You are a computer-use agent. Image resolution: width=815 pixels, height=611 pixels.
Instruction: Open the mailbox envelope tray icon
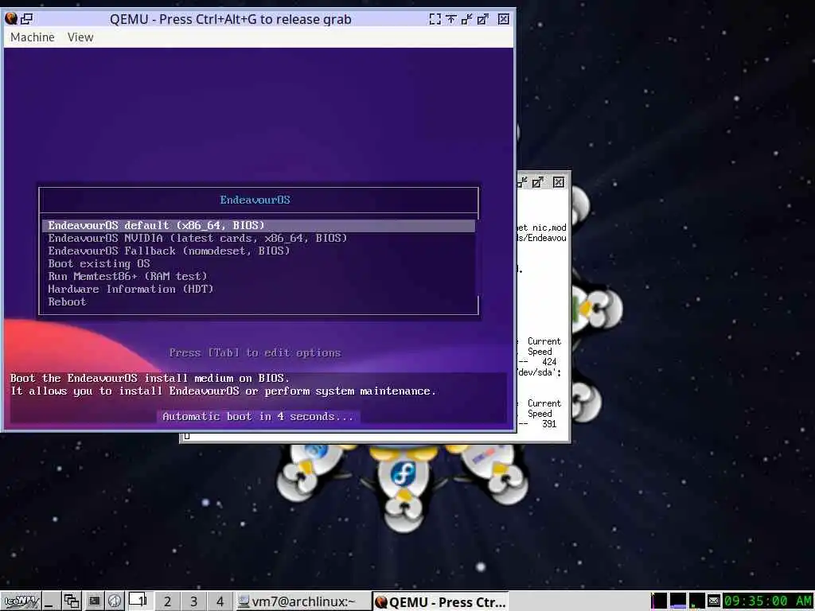(x=714, y=601)
